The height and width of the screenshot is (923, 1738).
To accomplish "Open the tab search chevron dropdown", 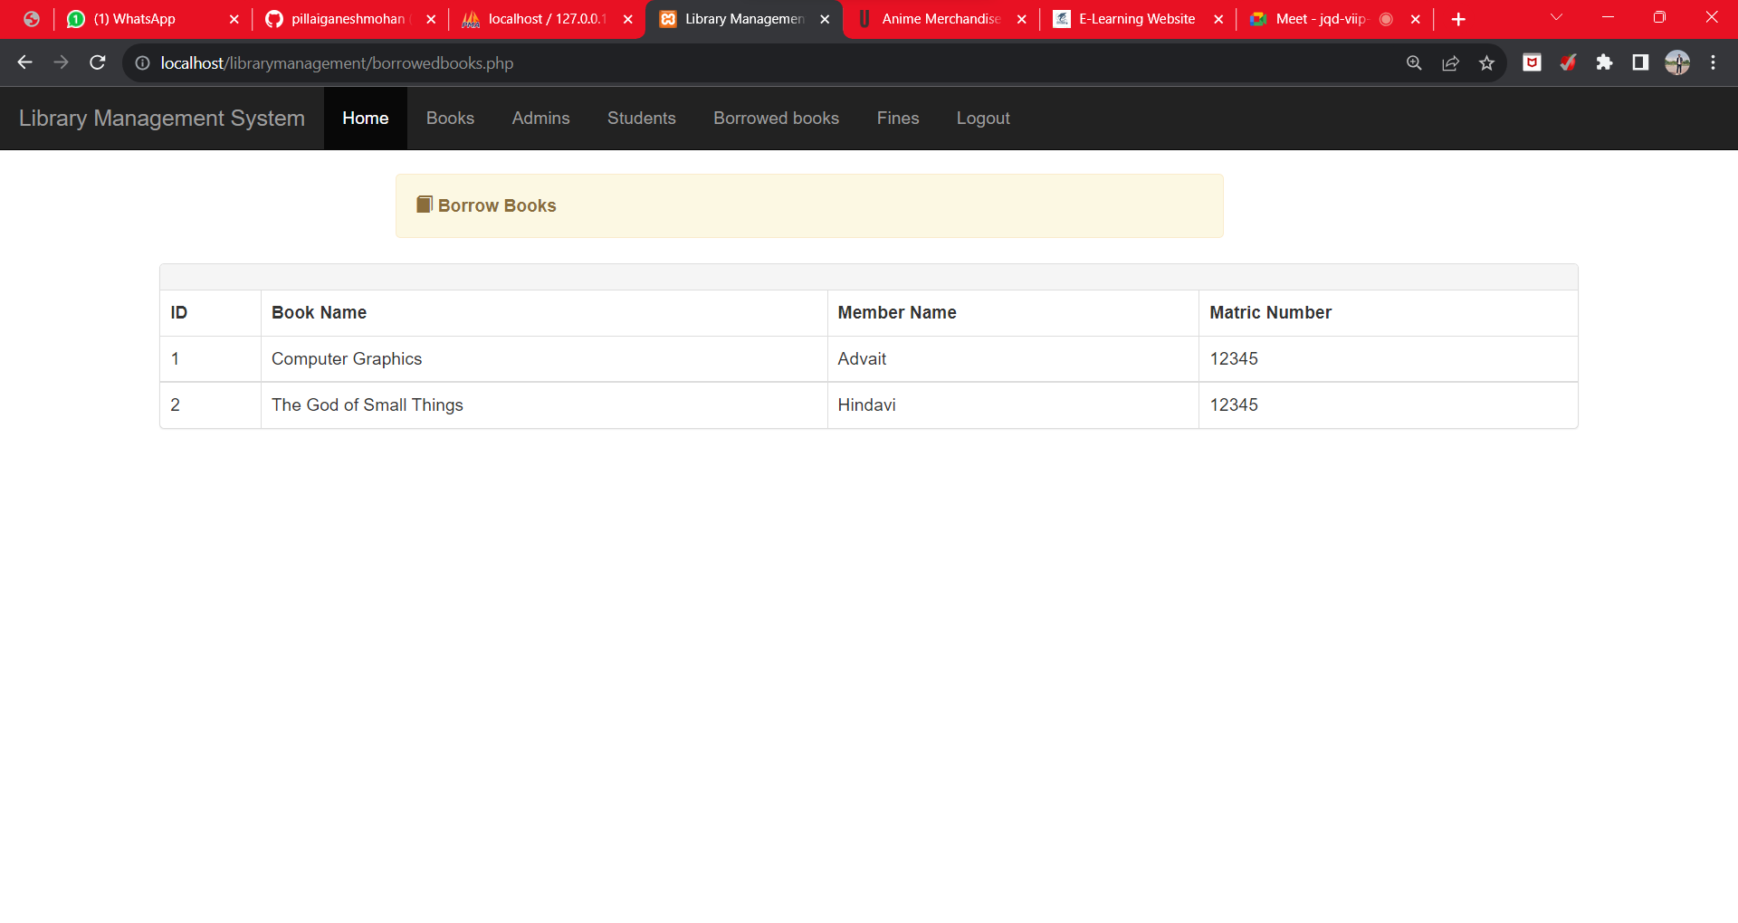I will 1556,18.
